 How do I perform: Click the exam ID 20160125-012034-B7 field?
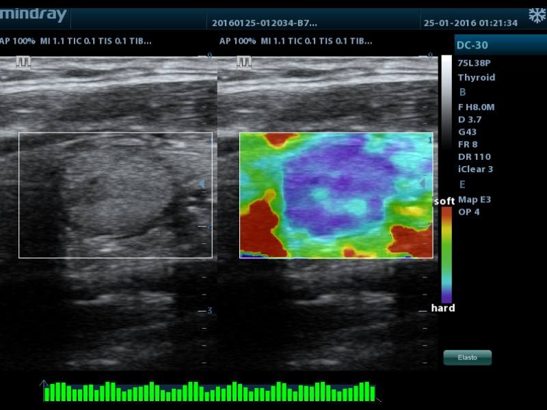[x=264, y=23]
